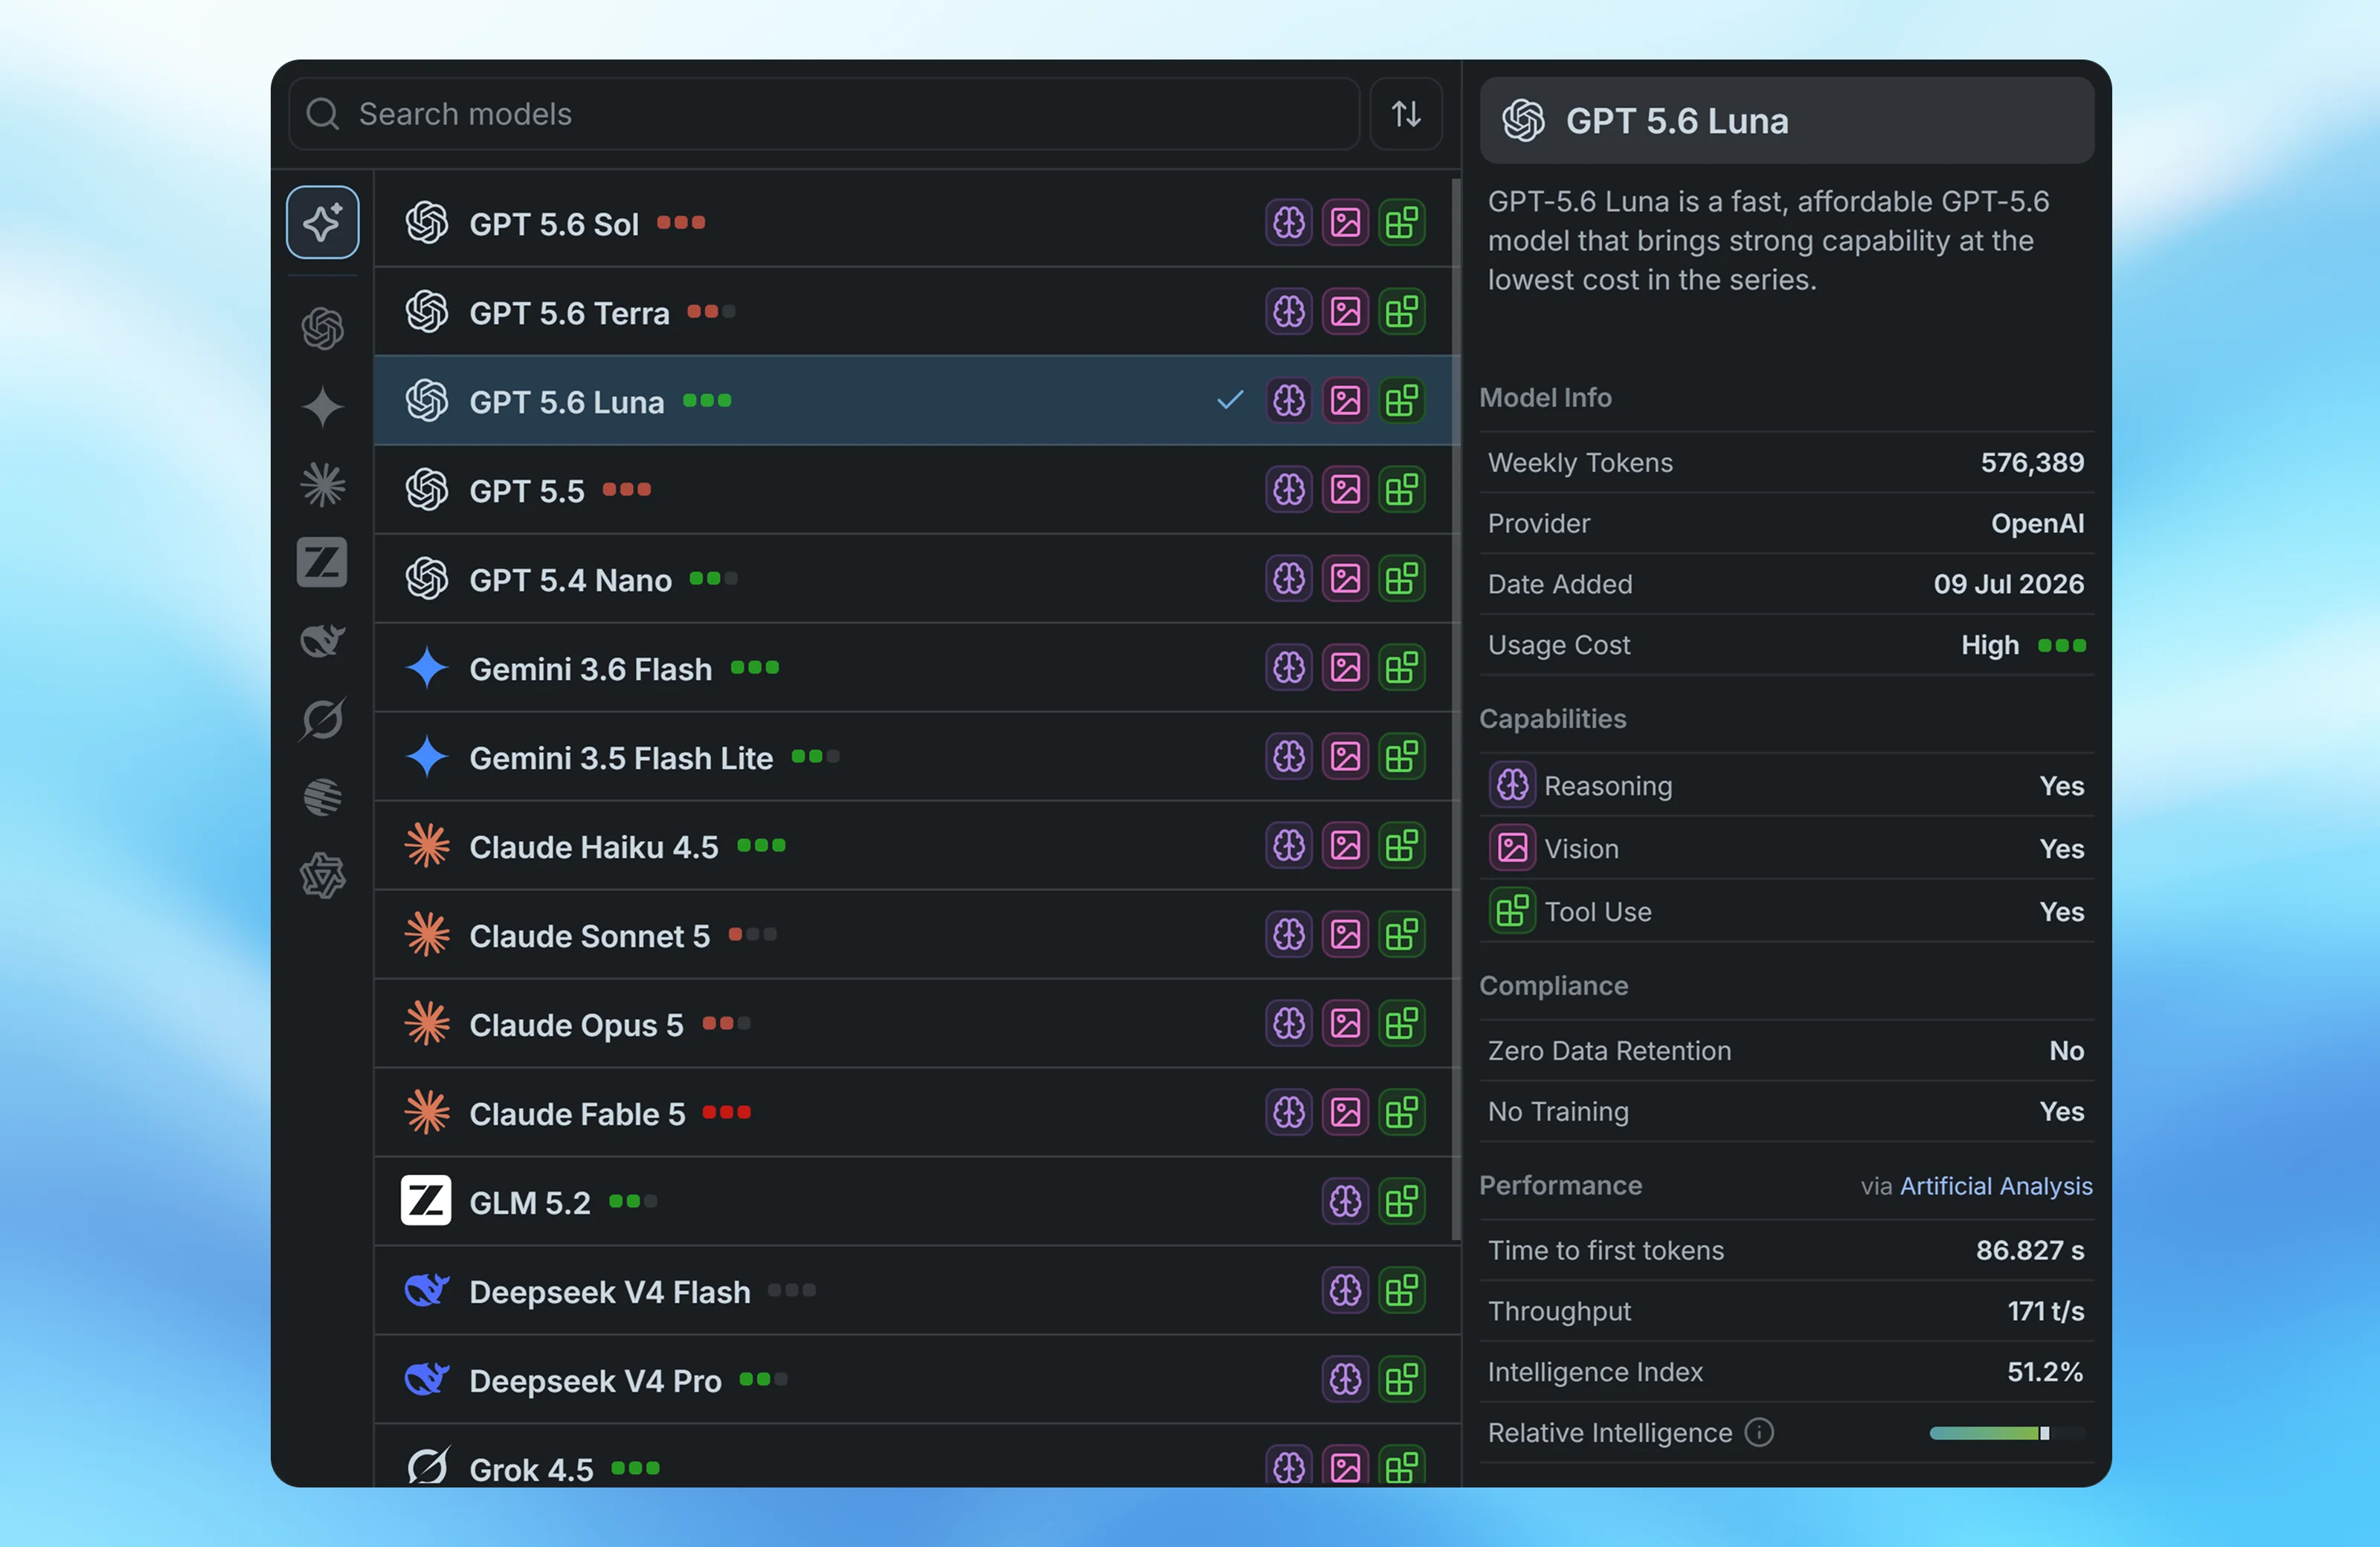Filter by Grok provider in sidebar
The height and width of the screenshot is (1547, 2380).
(322, 719)
